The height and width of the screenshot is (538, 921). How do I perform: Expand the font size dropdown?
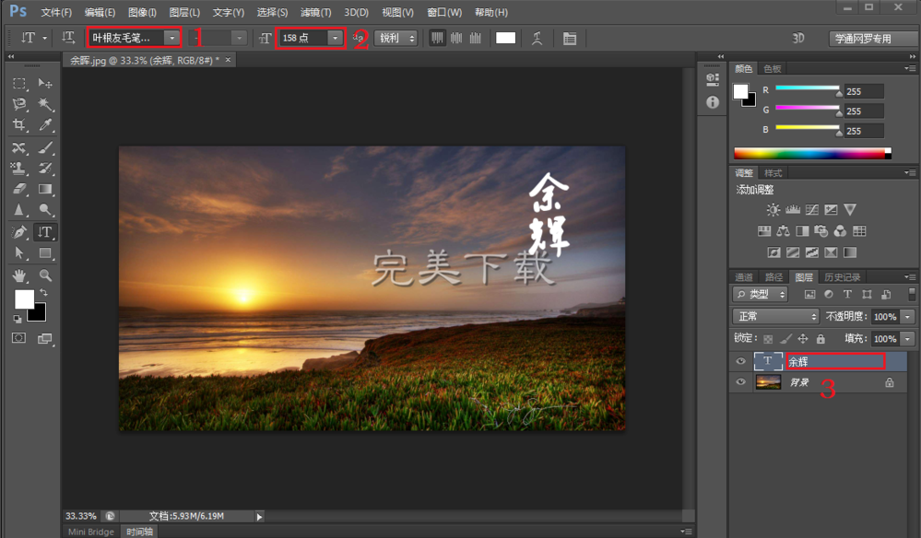point(334,38)
